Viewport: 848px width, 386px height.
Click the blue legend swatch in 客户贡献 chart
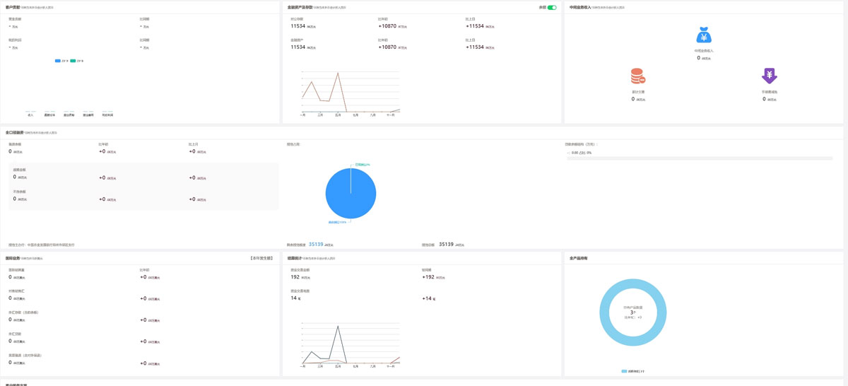58,61
